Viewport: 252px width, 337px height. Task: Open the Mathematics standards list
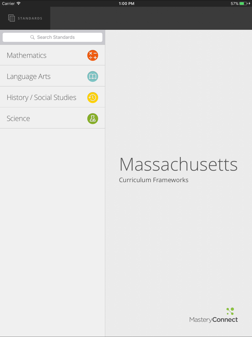coord(52,55)
